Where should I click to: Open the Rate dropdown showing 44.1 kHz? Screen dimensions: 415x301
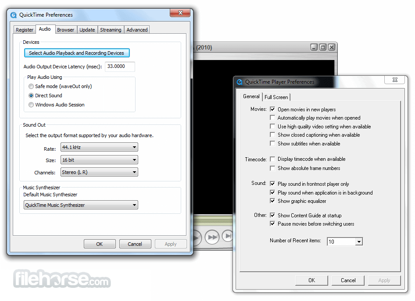click(99, 147)
